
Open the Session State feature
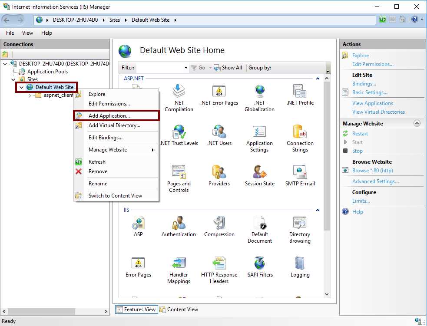(x=259, y=173)
